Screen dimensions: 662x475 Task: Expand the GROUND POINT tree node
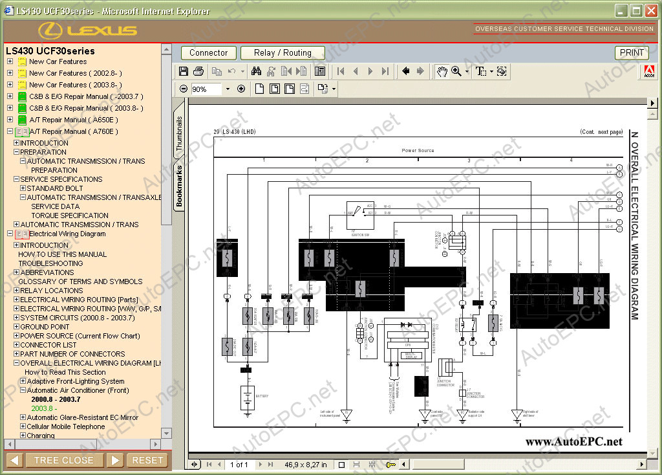click(16, 327)
